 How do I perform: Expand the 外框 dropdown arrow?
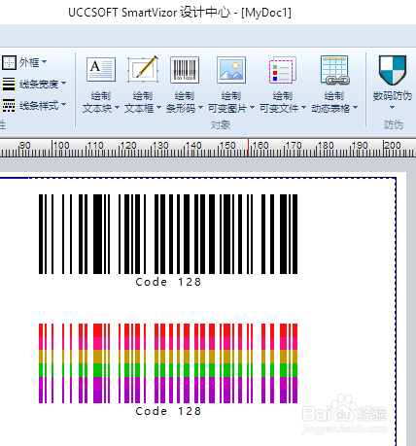click(44, 61)
